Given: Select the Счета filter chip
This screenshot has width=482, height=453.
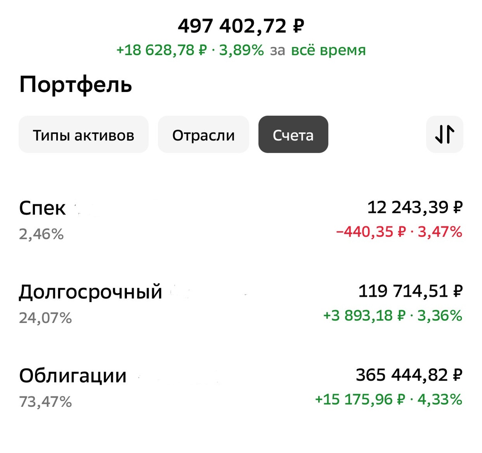Looking at the screenshot, I should point(293,135).
